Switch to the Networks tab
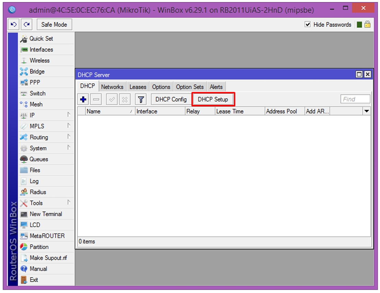This screenshot has width=380, height=293. pyautogui.click(x=112, y=87)
